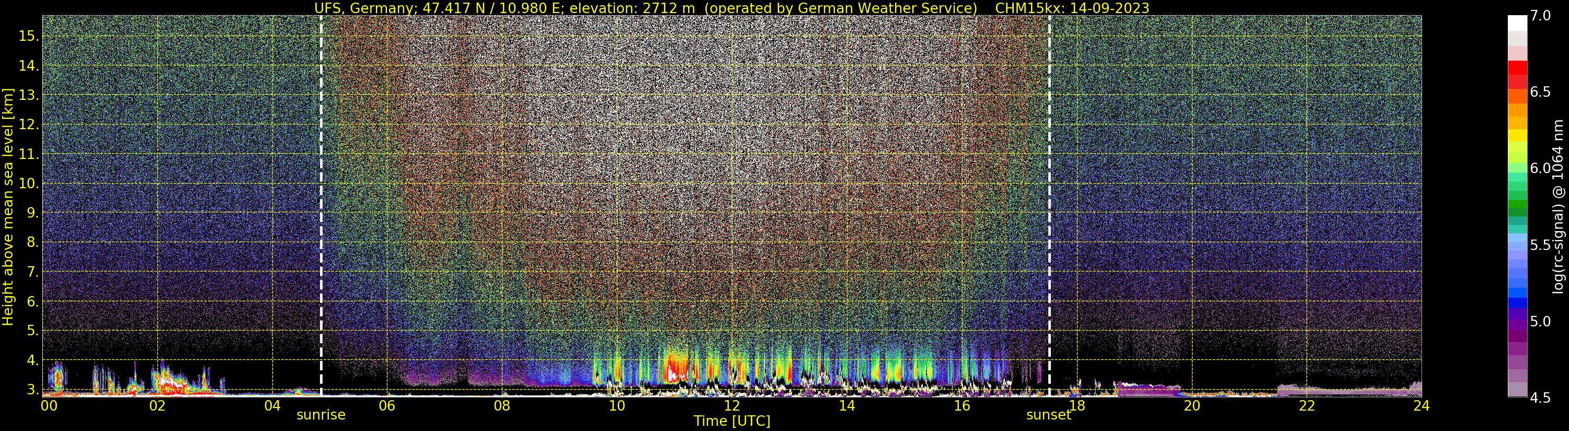
Task: Click the colorbar tick label '4.5'
Action: click(1540, 398)
